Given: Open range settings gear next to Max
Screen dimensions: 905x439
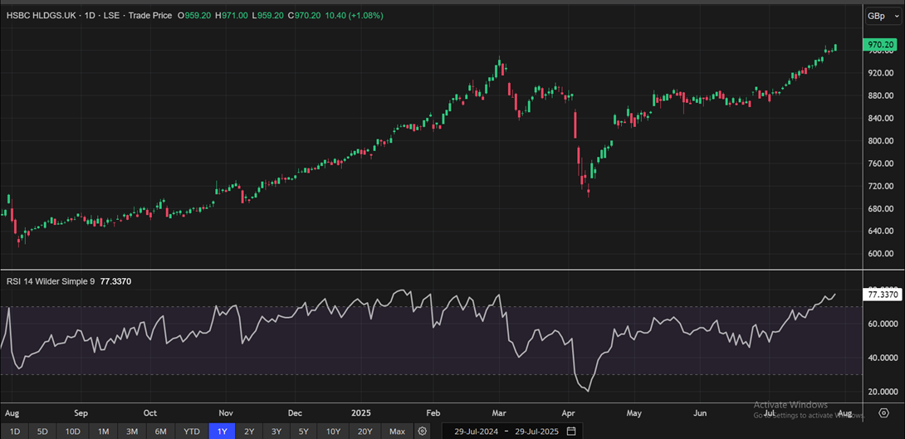Looking at the screenshot, I should (423, 432).
